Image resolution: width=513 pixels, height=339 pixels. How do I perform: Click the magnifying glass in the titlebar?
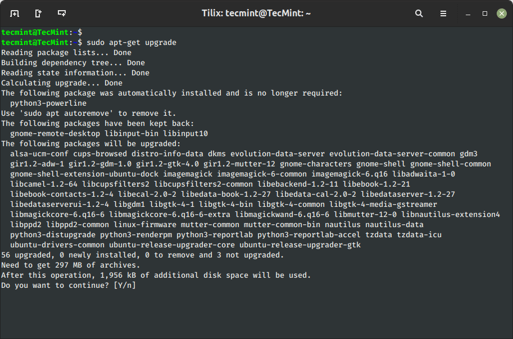click(x=419, y=13)
